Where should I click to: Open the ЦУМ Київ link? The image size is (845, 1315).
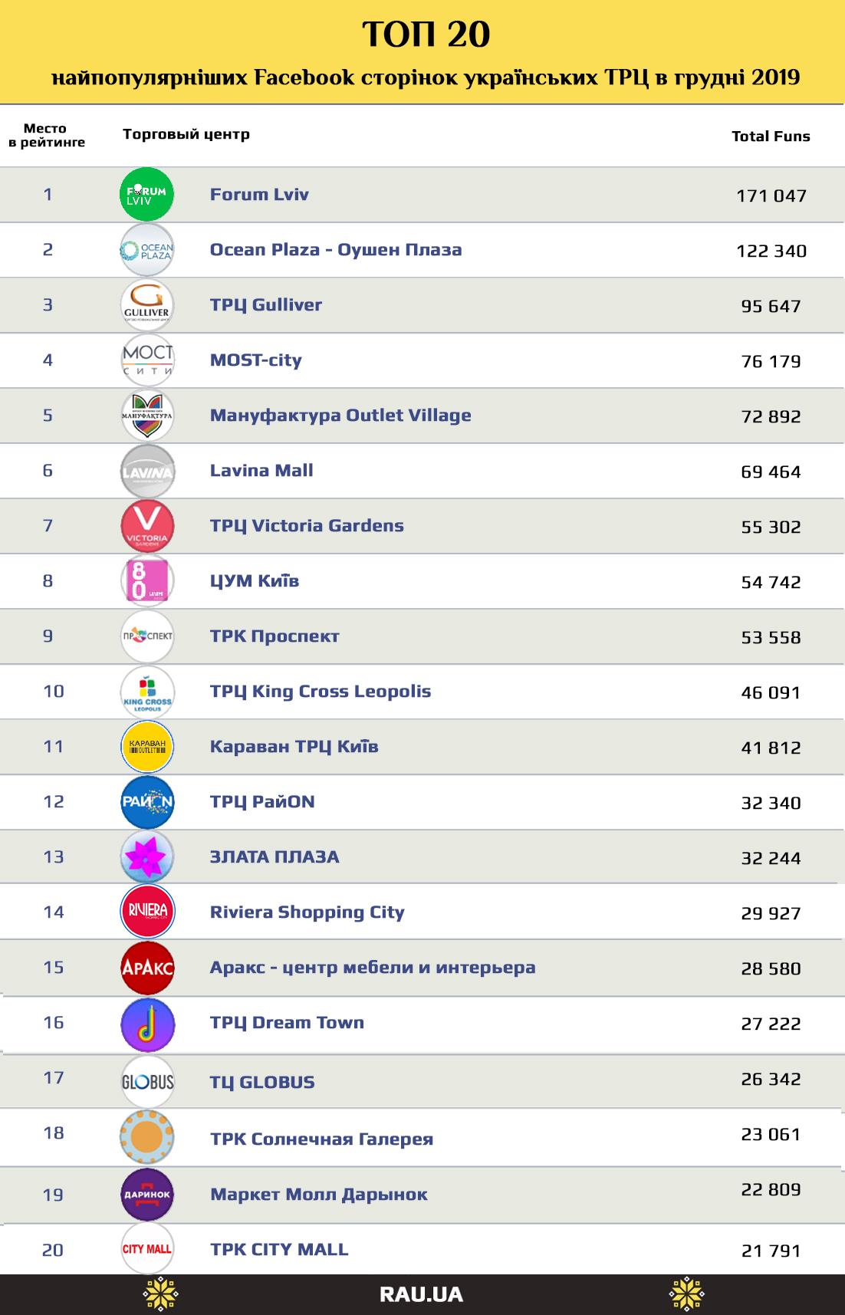[255, 580]
